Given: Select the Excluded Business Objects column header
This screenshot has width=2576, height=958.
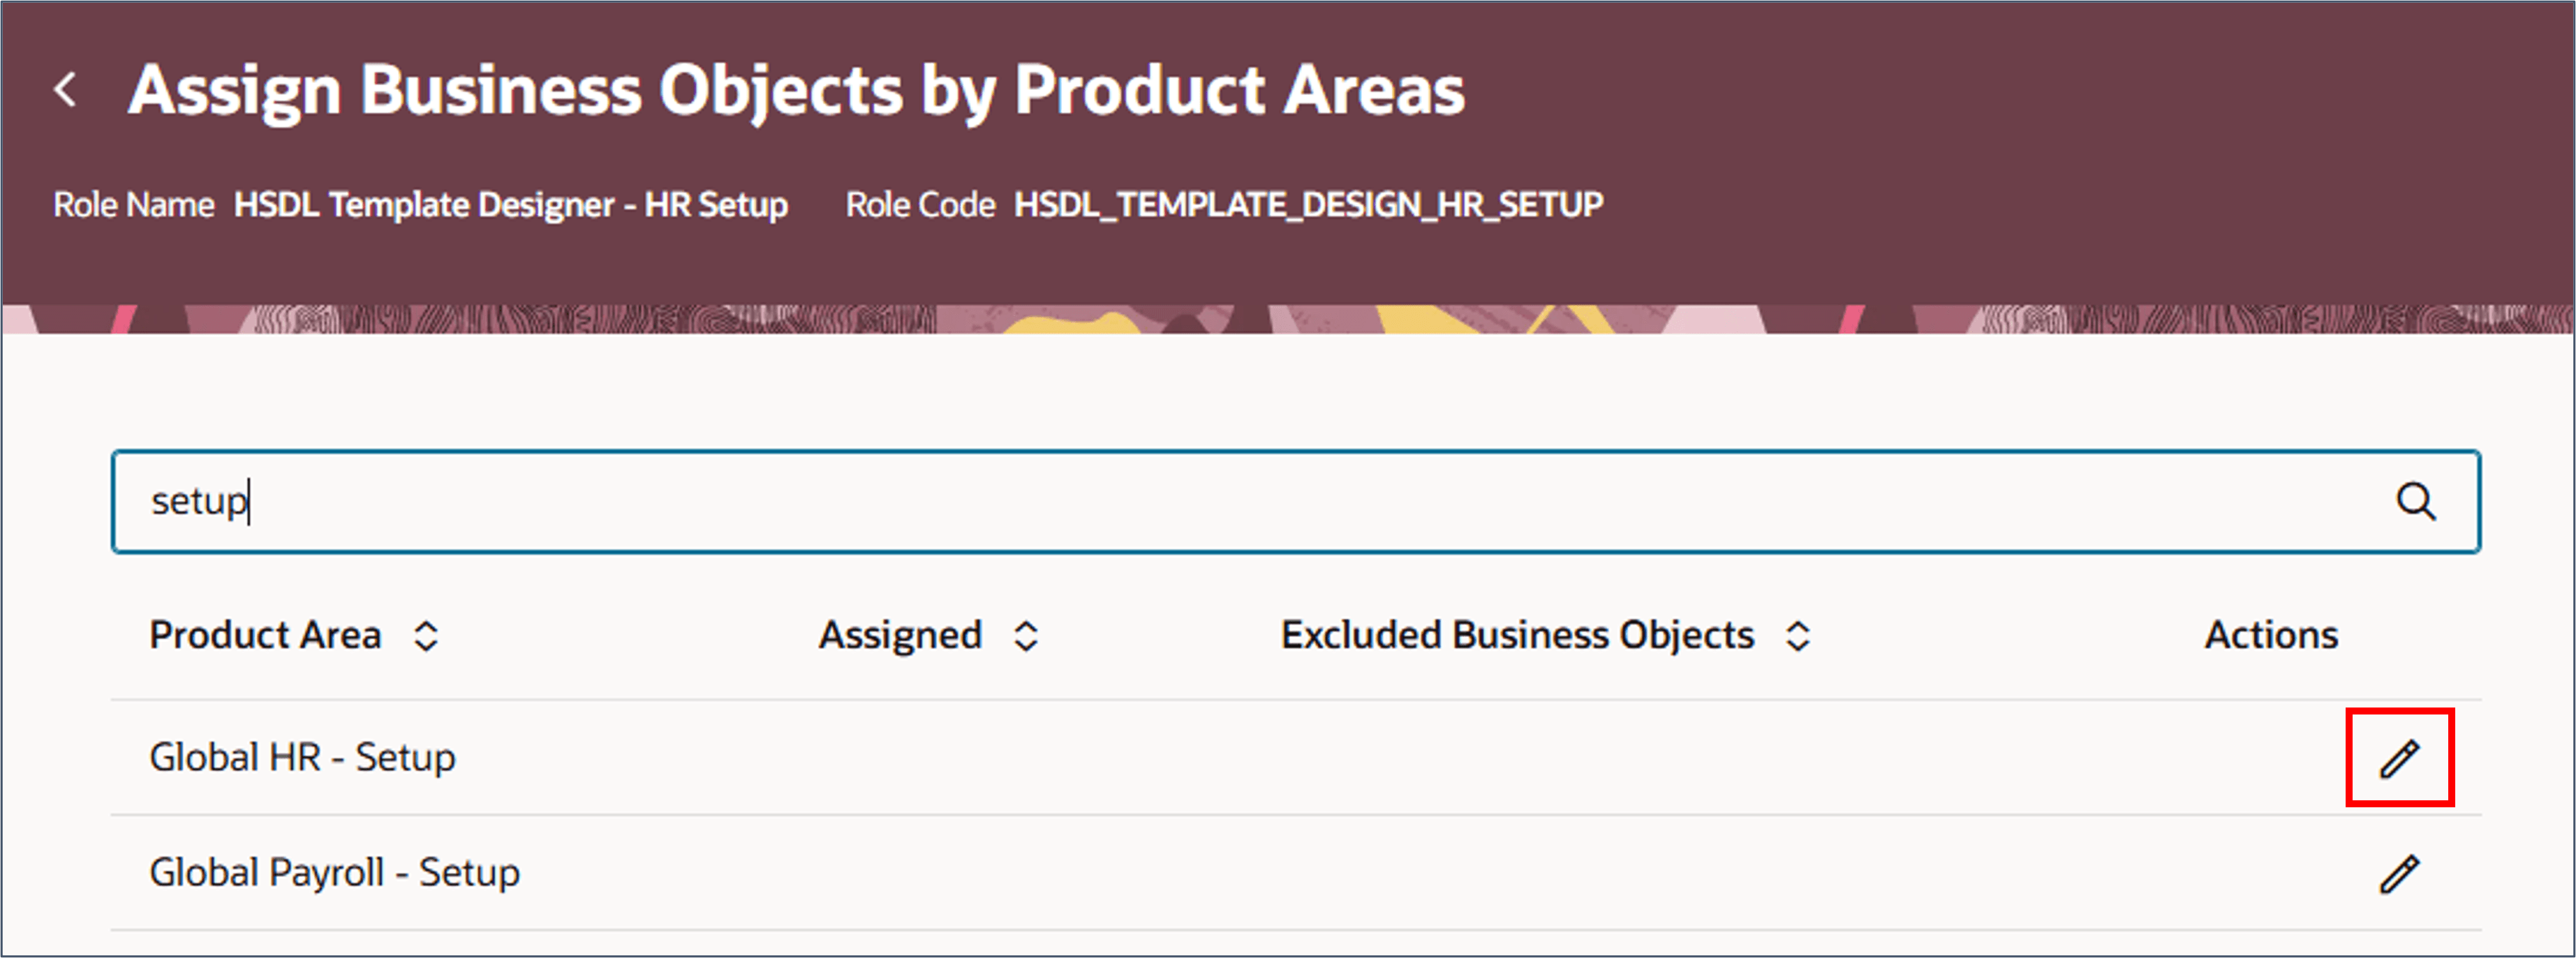Looking at the screenshot, I should 1517,635.
